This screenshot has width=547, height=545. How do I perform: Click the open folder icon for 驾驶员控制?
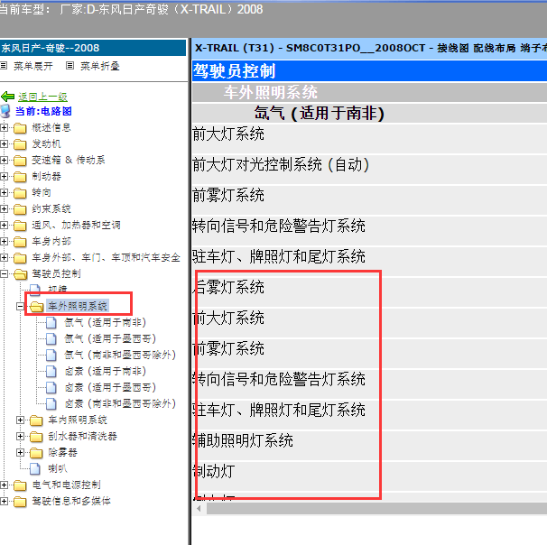click(21, 274)
